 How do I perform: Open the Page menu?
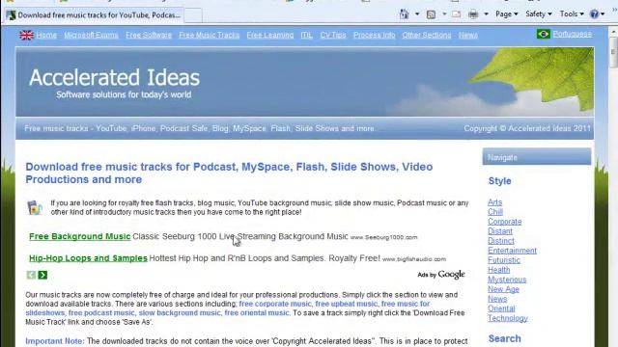506,14
